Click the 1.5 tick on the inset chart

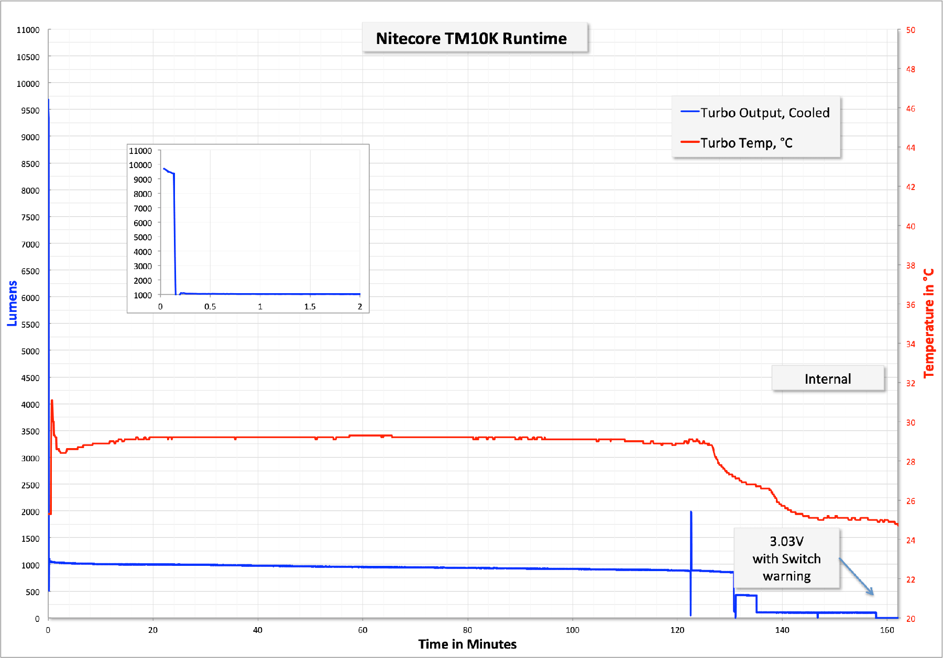tap(310, 306)
